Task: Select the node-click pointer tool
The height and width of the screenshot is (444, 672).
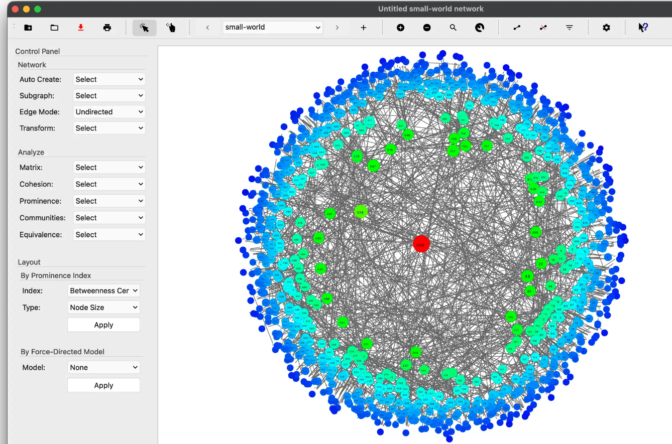Action: [145, 28]
